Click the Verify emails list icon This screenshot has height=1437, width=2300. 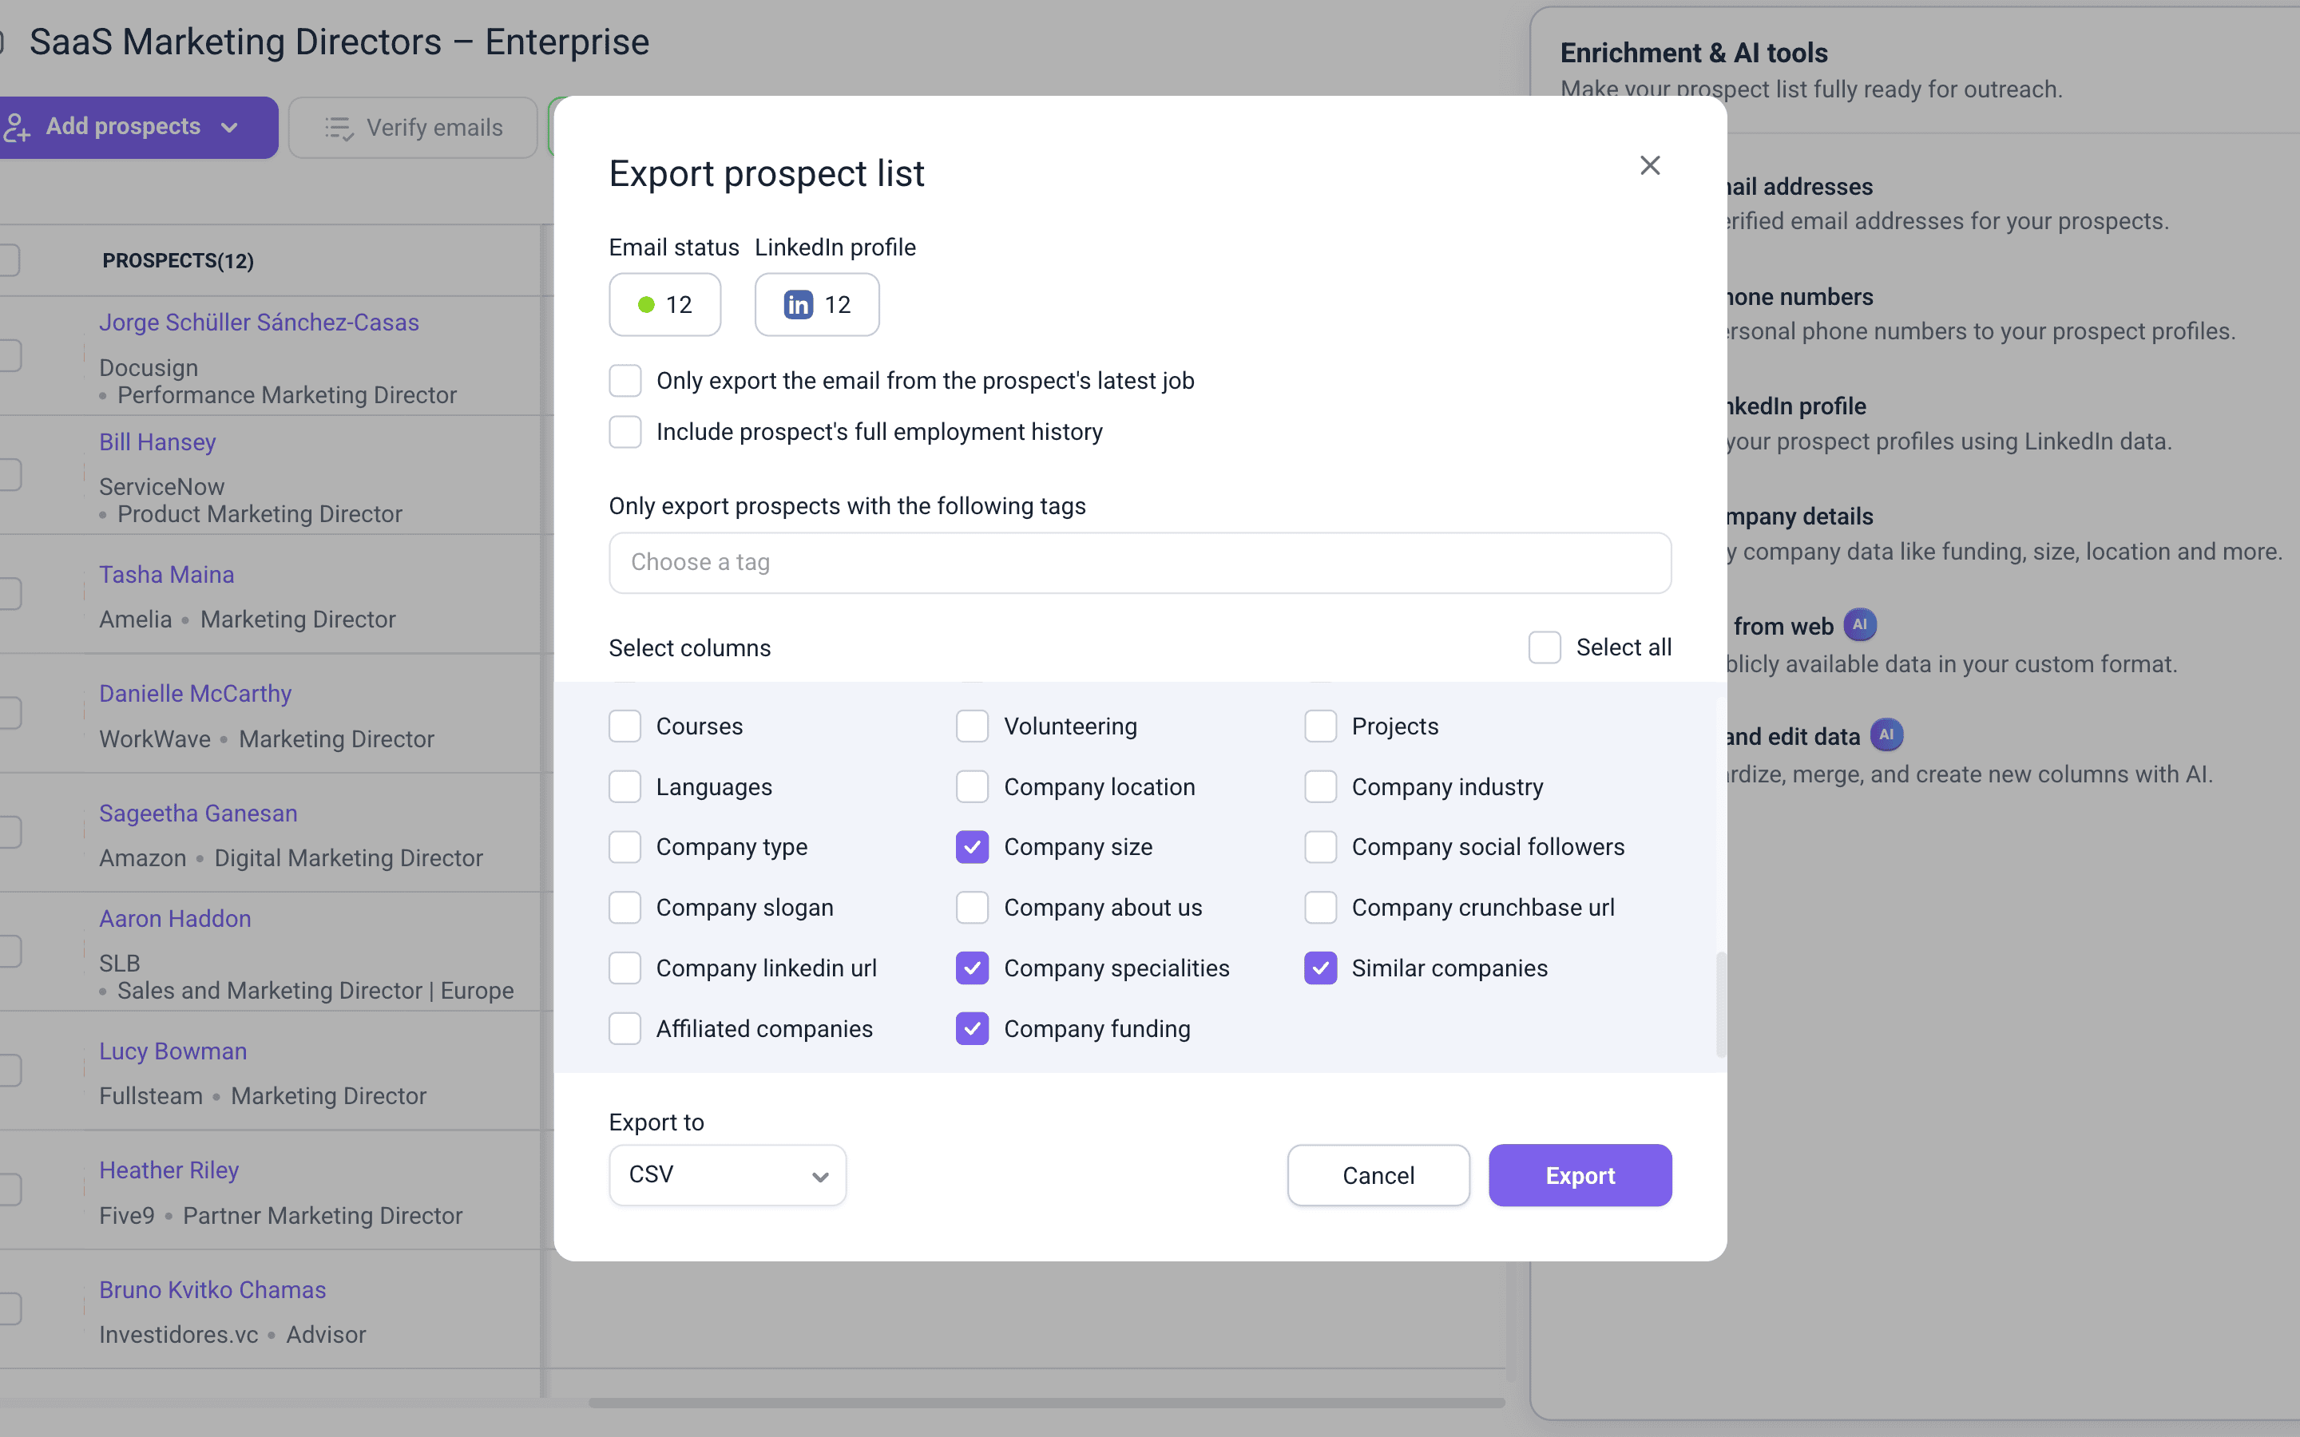[339, 128]
